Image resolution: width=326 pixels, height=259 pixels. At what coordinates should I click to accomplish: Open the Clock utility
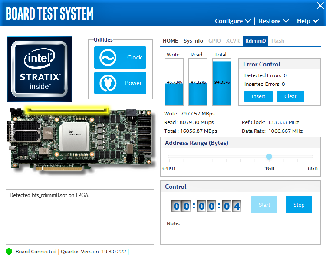coord(120,57)
